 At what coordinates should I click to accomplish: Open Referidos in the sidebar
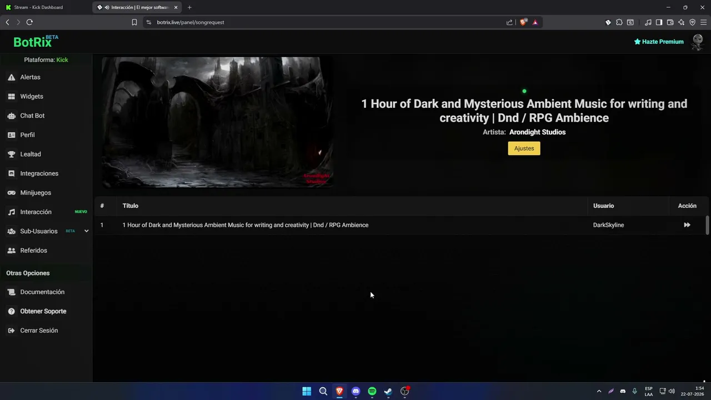[33, 251]
